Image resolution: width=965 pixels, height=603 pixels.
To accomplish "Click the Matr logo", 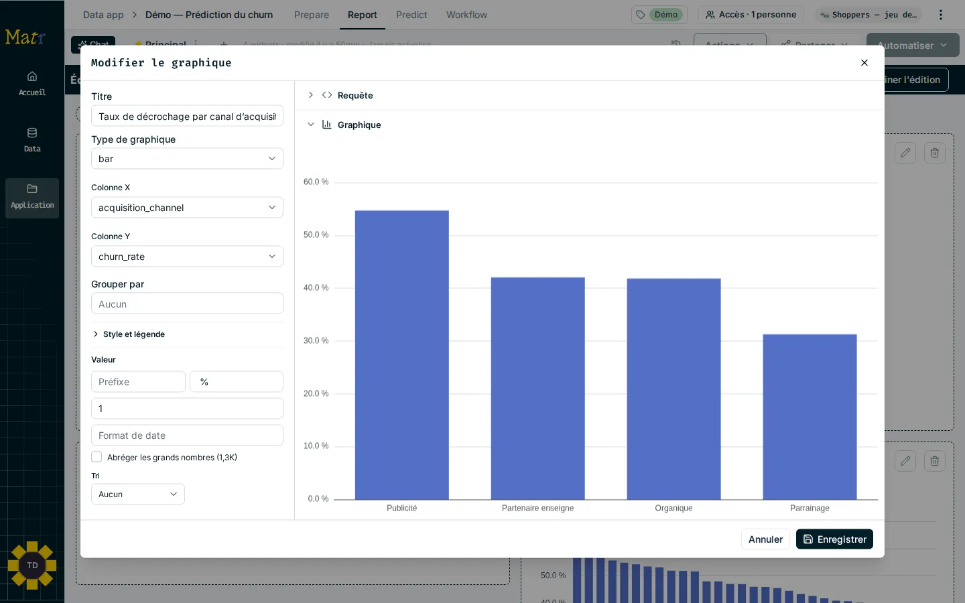I will coord(25,38).
